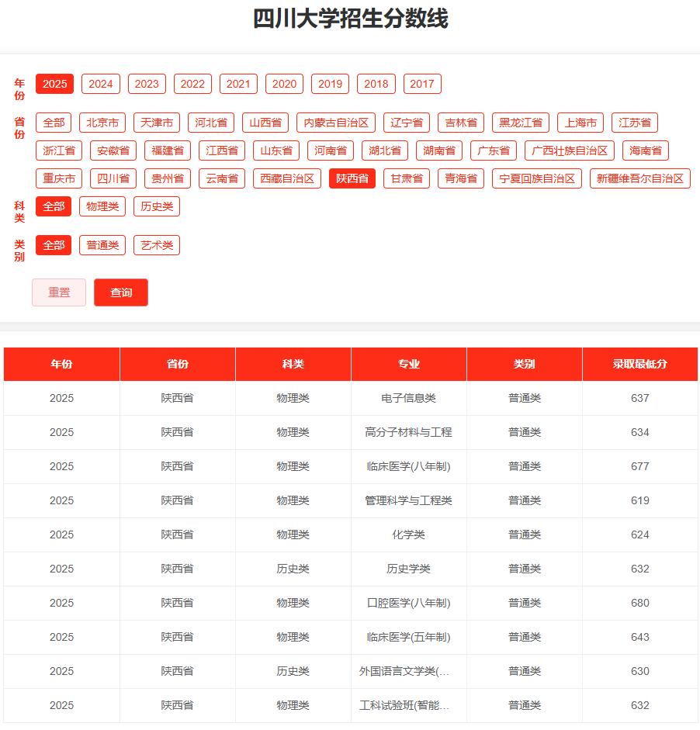
Task: Select 湖北省
Action: click(x=385, y=150)
